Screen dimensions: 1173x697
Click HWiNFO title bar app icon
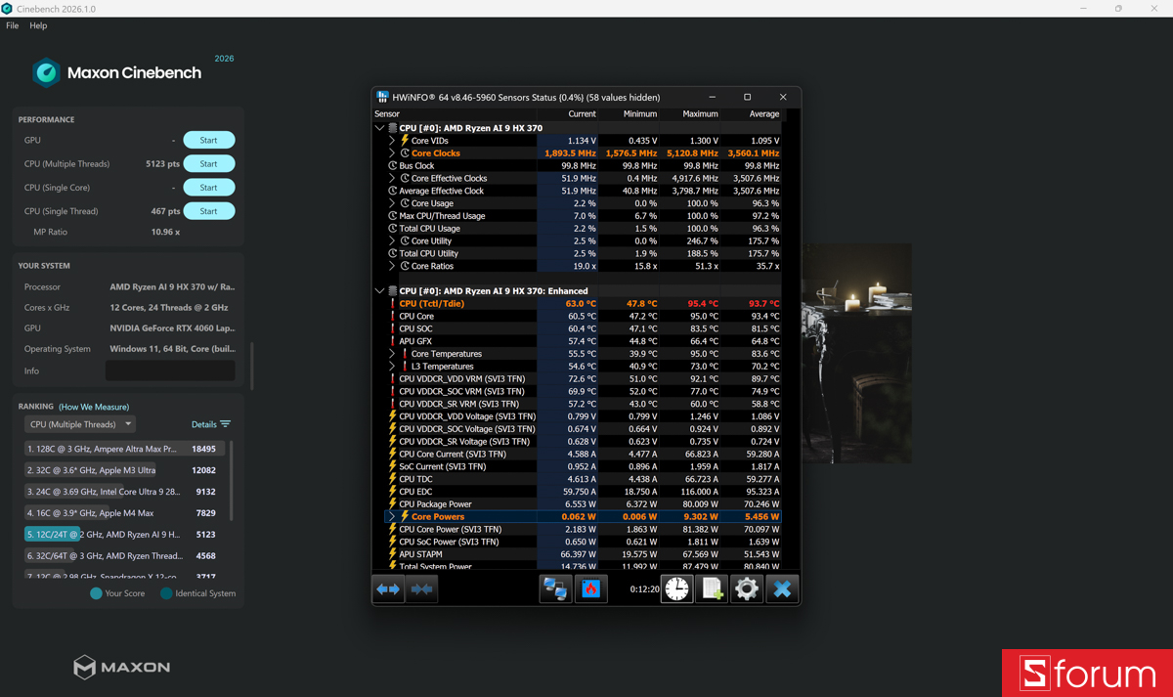coord(382,98)
